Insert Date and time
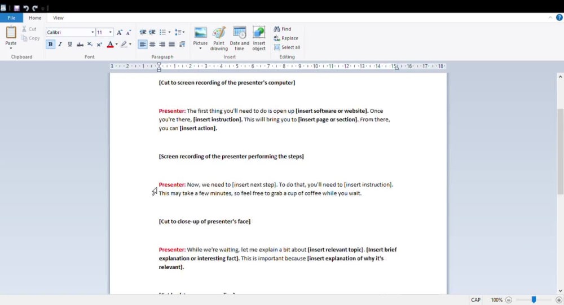This screenshot has width=564, height=305. click(240, 38)
